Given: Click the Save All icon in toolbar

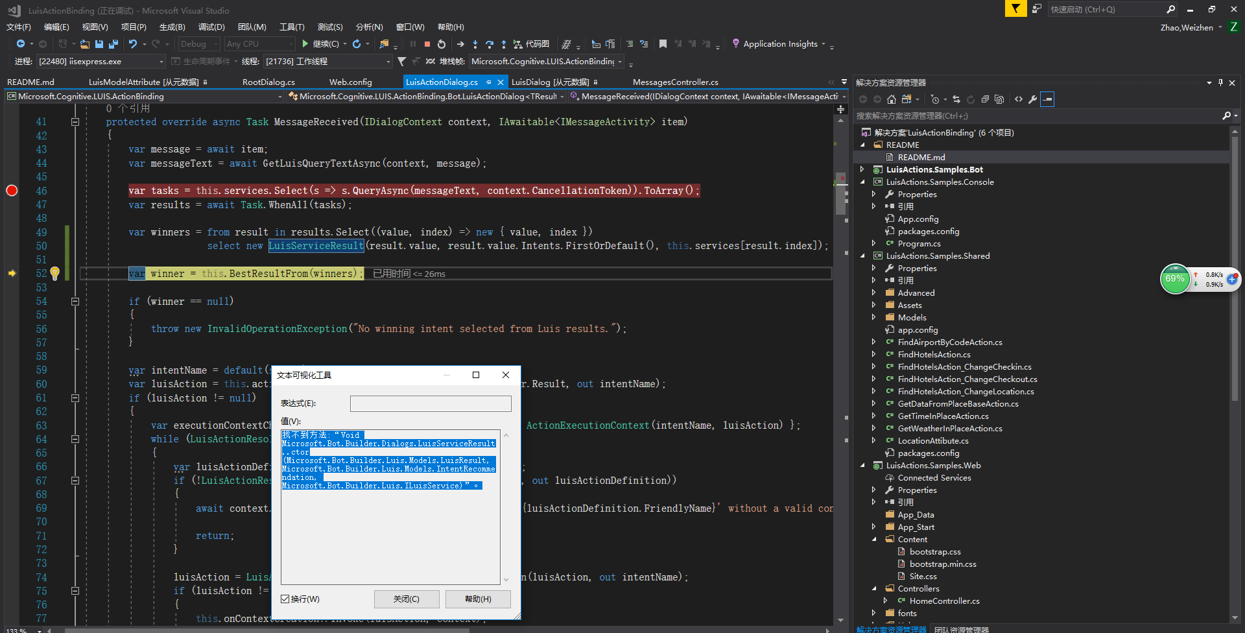Looking at the screenshot, I should pos(113,44).
